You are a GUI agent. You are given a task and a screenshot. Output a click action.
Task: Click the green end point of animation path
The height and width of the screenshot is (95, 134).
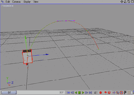(98, 49)
